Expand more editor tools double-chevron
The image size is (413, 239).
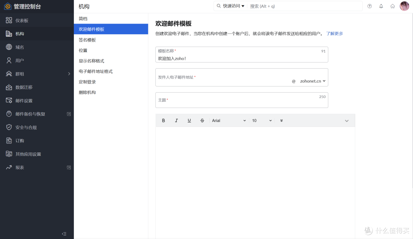click(x=281, y=120)
